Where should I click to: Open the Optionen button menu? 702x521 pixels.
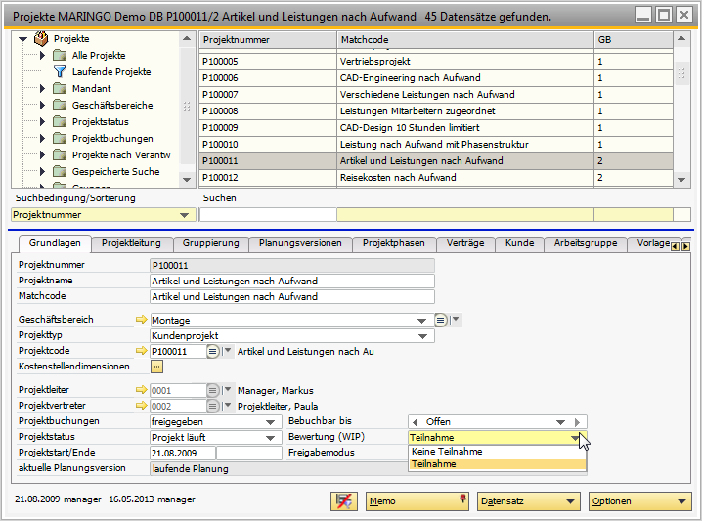639,500
